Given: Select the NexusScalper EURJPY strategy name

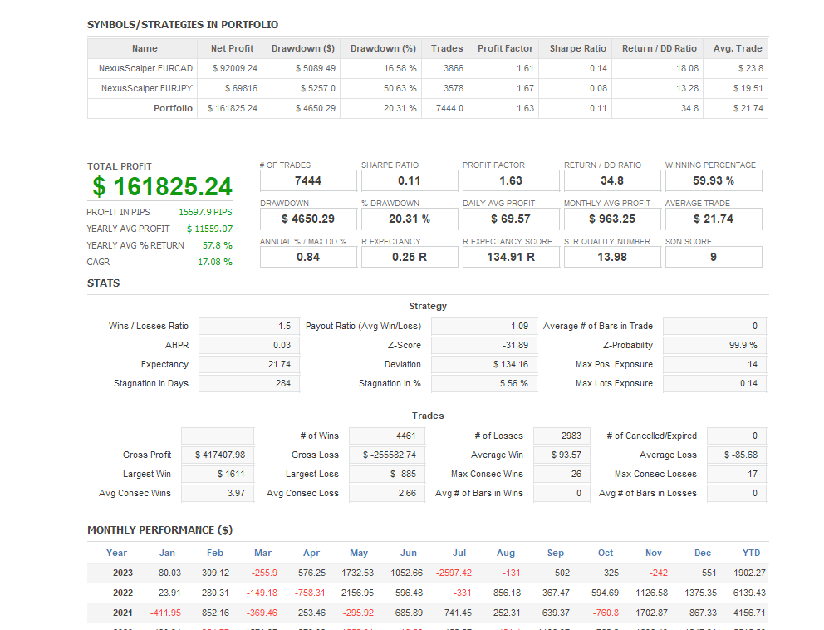Looking at the screenshot, I should (146, 88).
